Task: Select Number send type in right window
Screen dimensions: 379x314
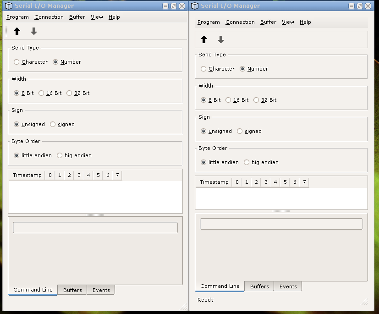Action: pos(254,69)
